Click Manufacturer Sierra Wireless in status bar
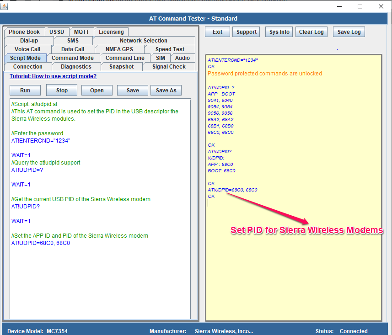The width and height of the screenshot is (392, 335). (201, 331)
